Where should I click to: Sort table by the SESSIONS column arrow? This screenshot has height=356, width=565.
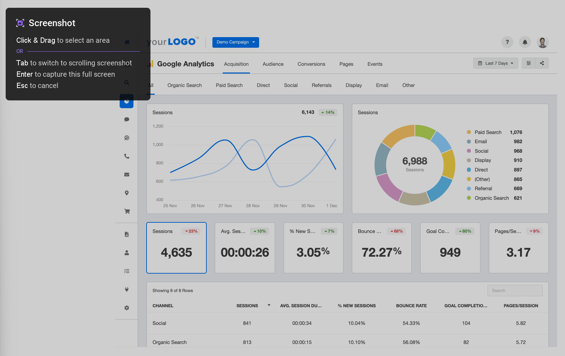point(269,305)
